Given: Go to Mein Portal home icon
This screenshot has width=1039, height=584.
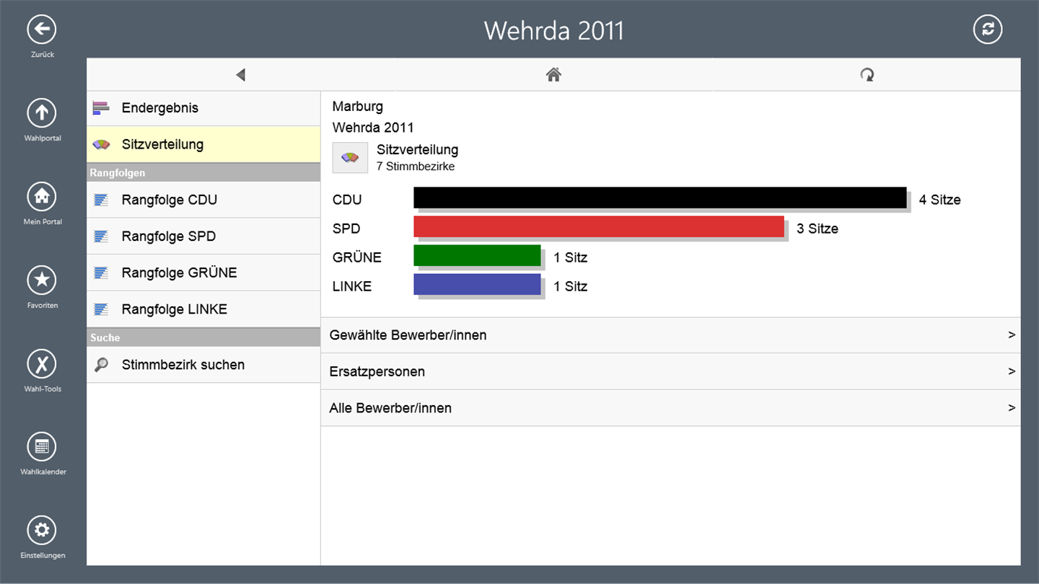Looking at the screenshot, I should point(42,196).
